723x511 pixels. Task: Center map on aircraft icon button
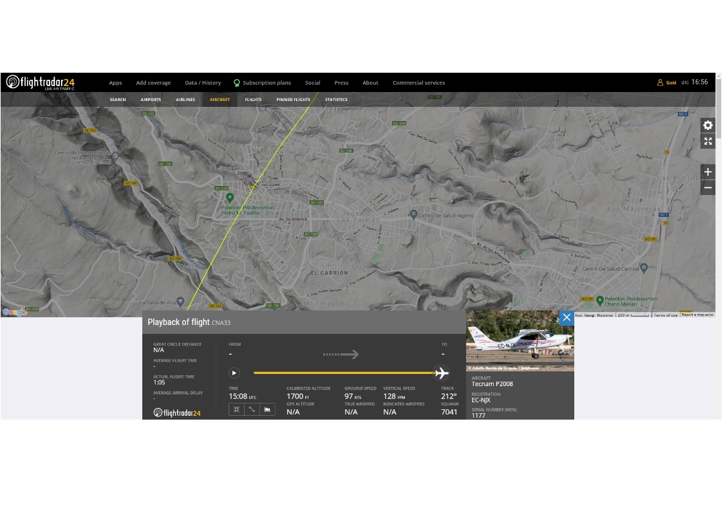pos(236,409)
